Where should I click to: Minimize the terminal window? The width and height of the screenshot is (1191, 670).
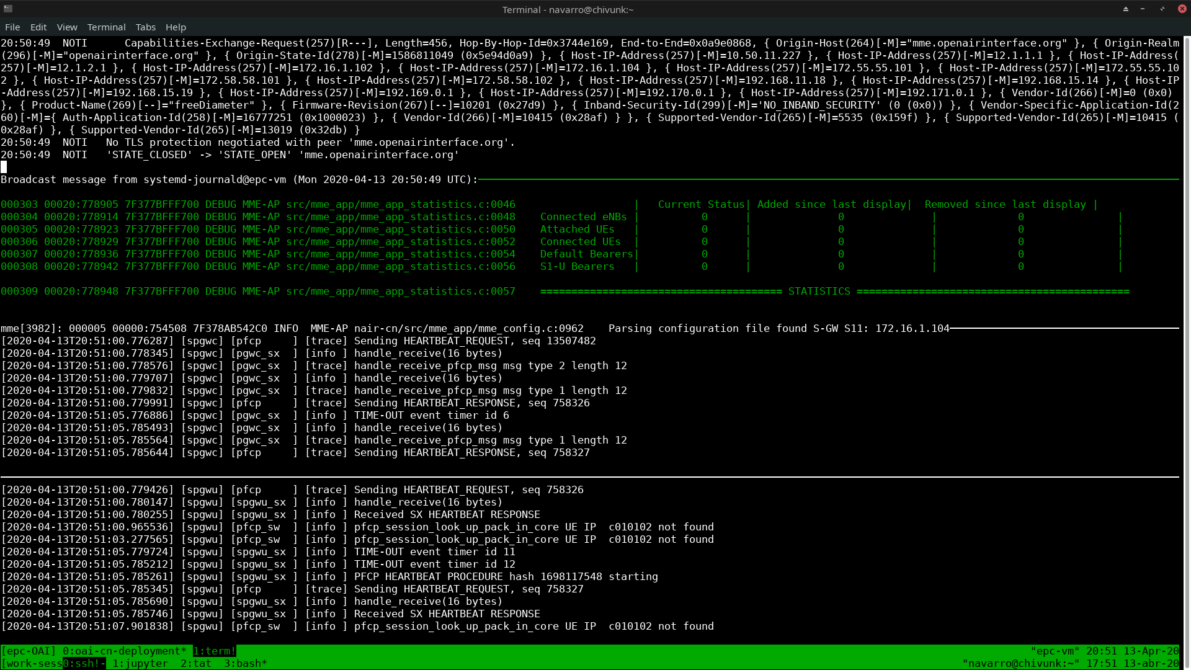(1143, 9)
